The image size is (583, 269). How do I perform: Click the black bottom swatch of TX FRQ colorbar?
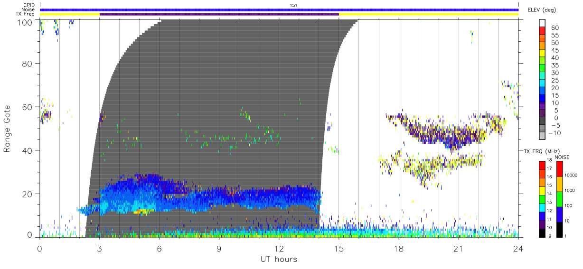[x=542, y=232]
